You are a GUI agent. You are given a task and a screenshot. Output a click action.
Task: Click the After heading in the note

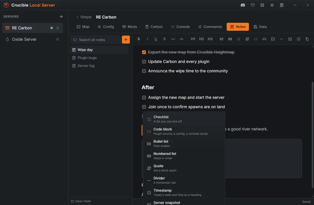148,87
